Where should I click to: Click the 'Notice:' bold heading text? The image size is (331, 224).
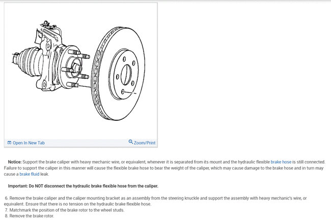pos(15,162)
